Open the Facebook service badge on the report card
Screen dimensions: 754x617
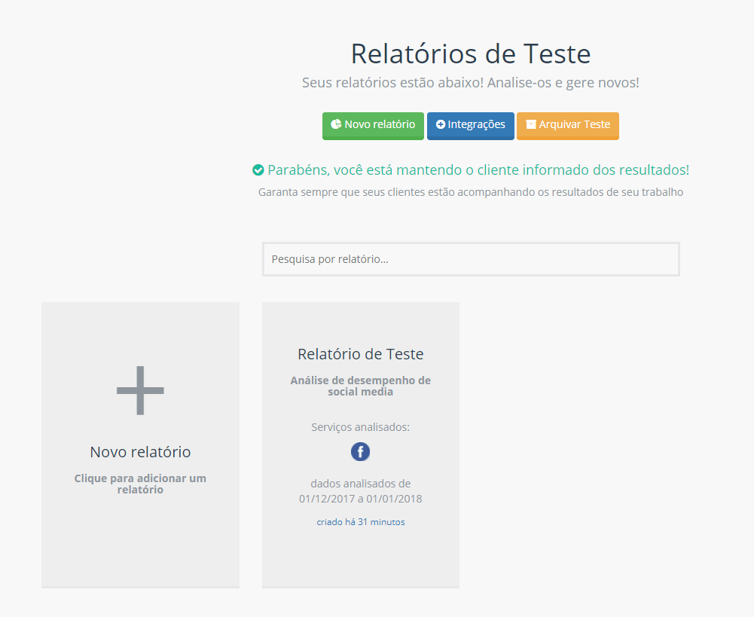point(360,451)
